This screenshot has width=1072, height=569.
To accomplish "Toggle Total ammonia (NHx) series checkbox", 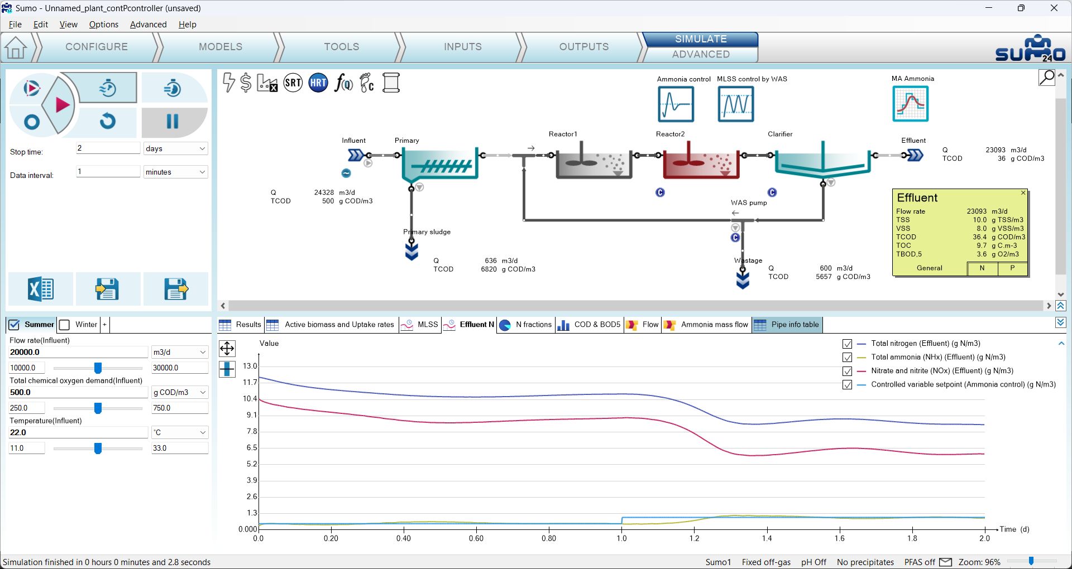I will (x=847, y=357).
